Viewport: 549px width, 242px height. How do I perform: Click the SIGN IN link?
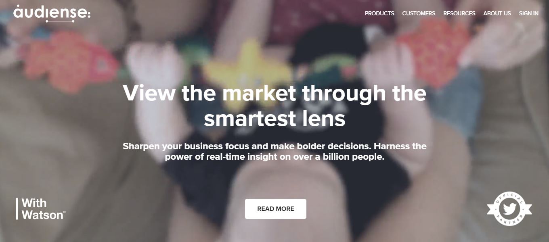[528, 13]
